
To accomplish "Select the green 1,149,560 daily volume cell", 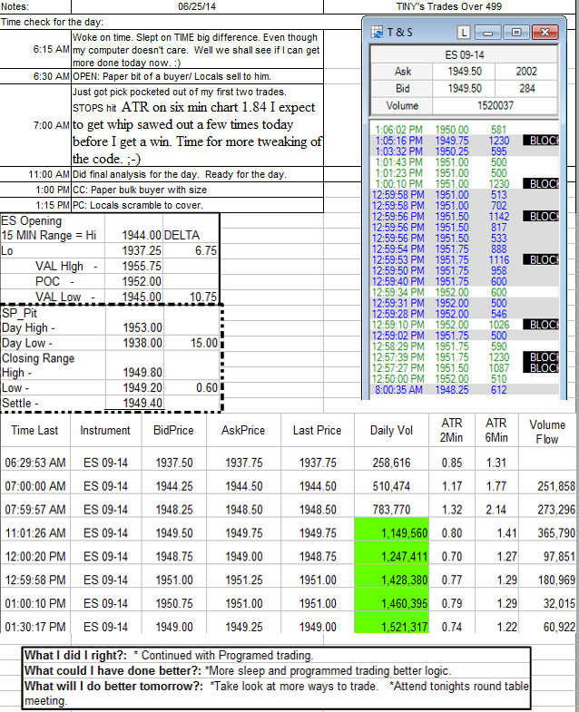I will pyautogui.click(x=392, y=532).
